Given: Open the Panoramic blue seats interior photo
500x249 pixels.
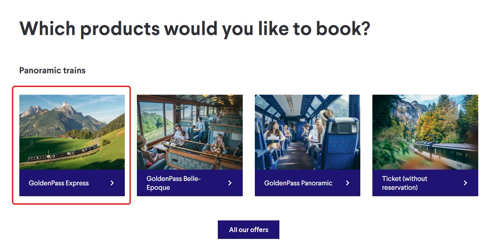Looking at the screenshot, I should (x=308, y=132).
